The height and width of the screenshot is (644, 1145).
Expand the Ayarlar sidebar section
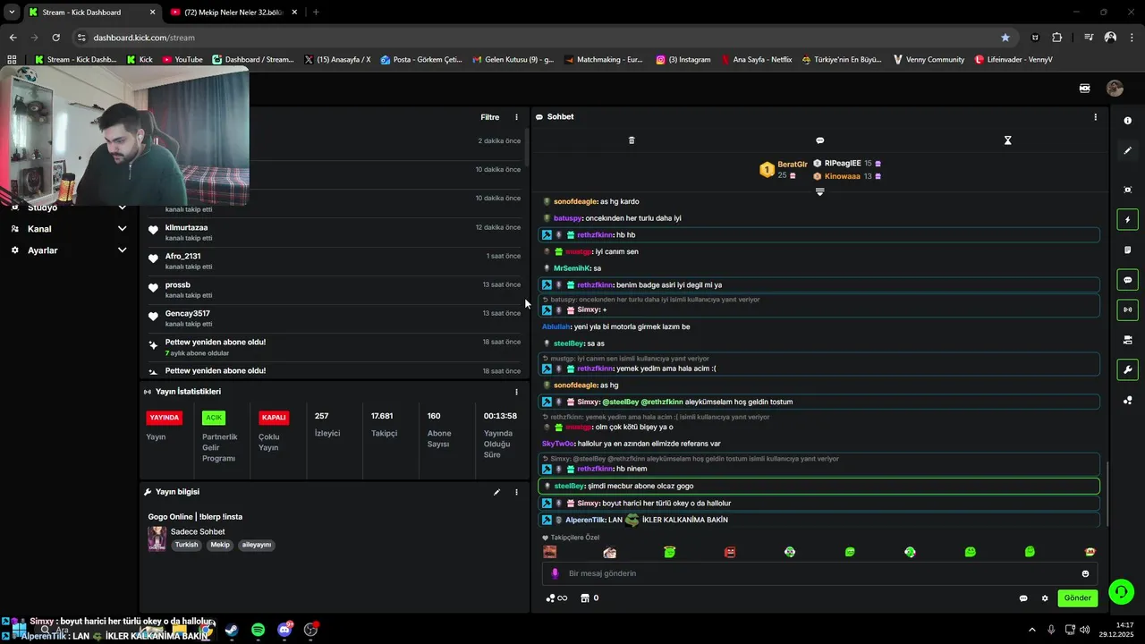(70, 250)
